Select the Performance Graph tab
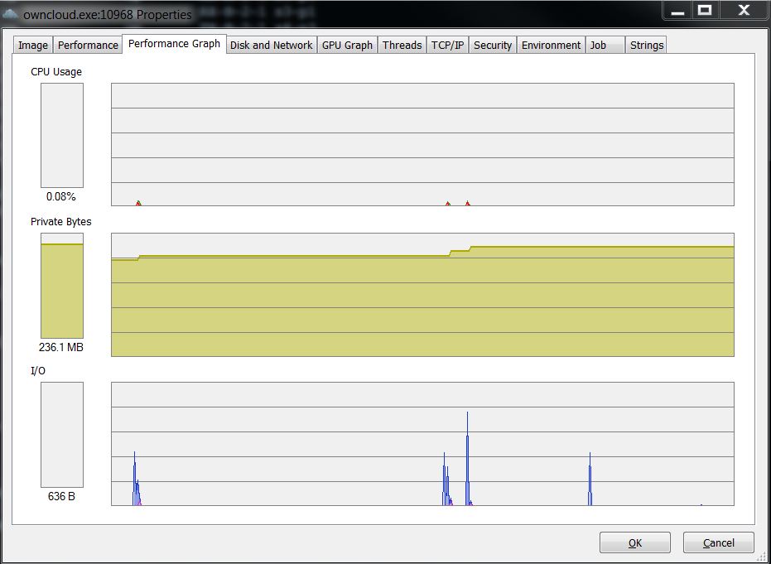This screenshot has width=771, height=564. click(174, 44)
